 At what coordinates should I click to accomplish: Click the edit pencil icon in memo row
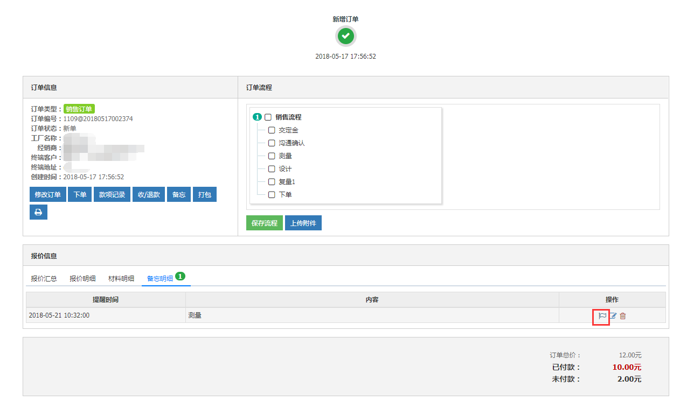(613, 316)
